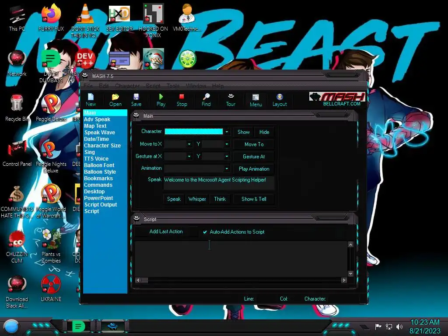This screenshot has width=448, height=336.
Task: Select Balloon Style in the sidebar list
Action: 100,172
